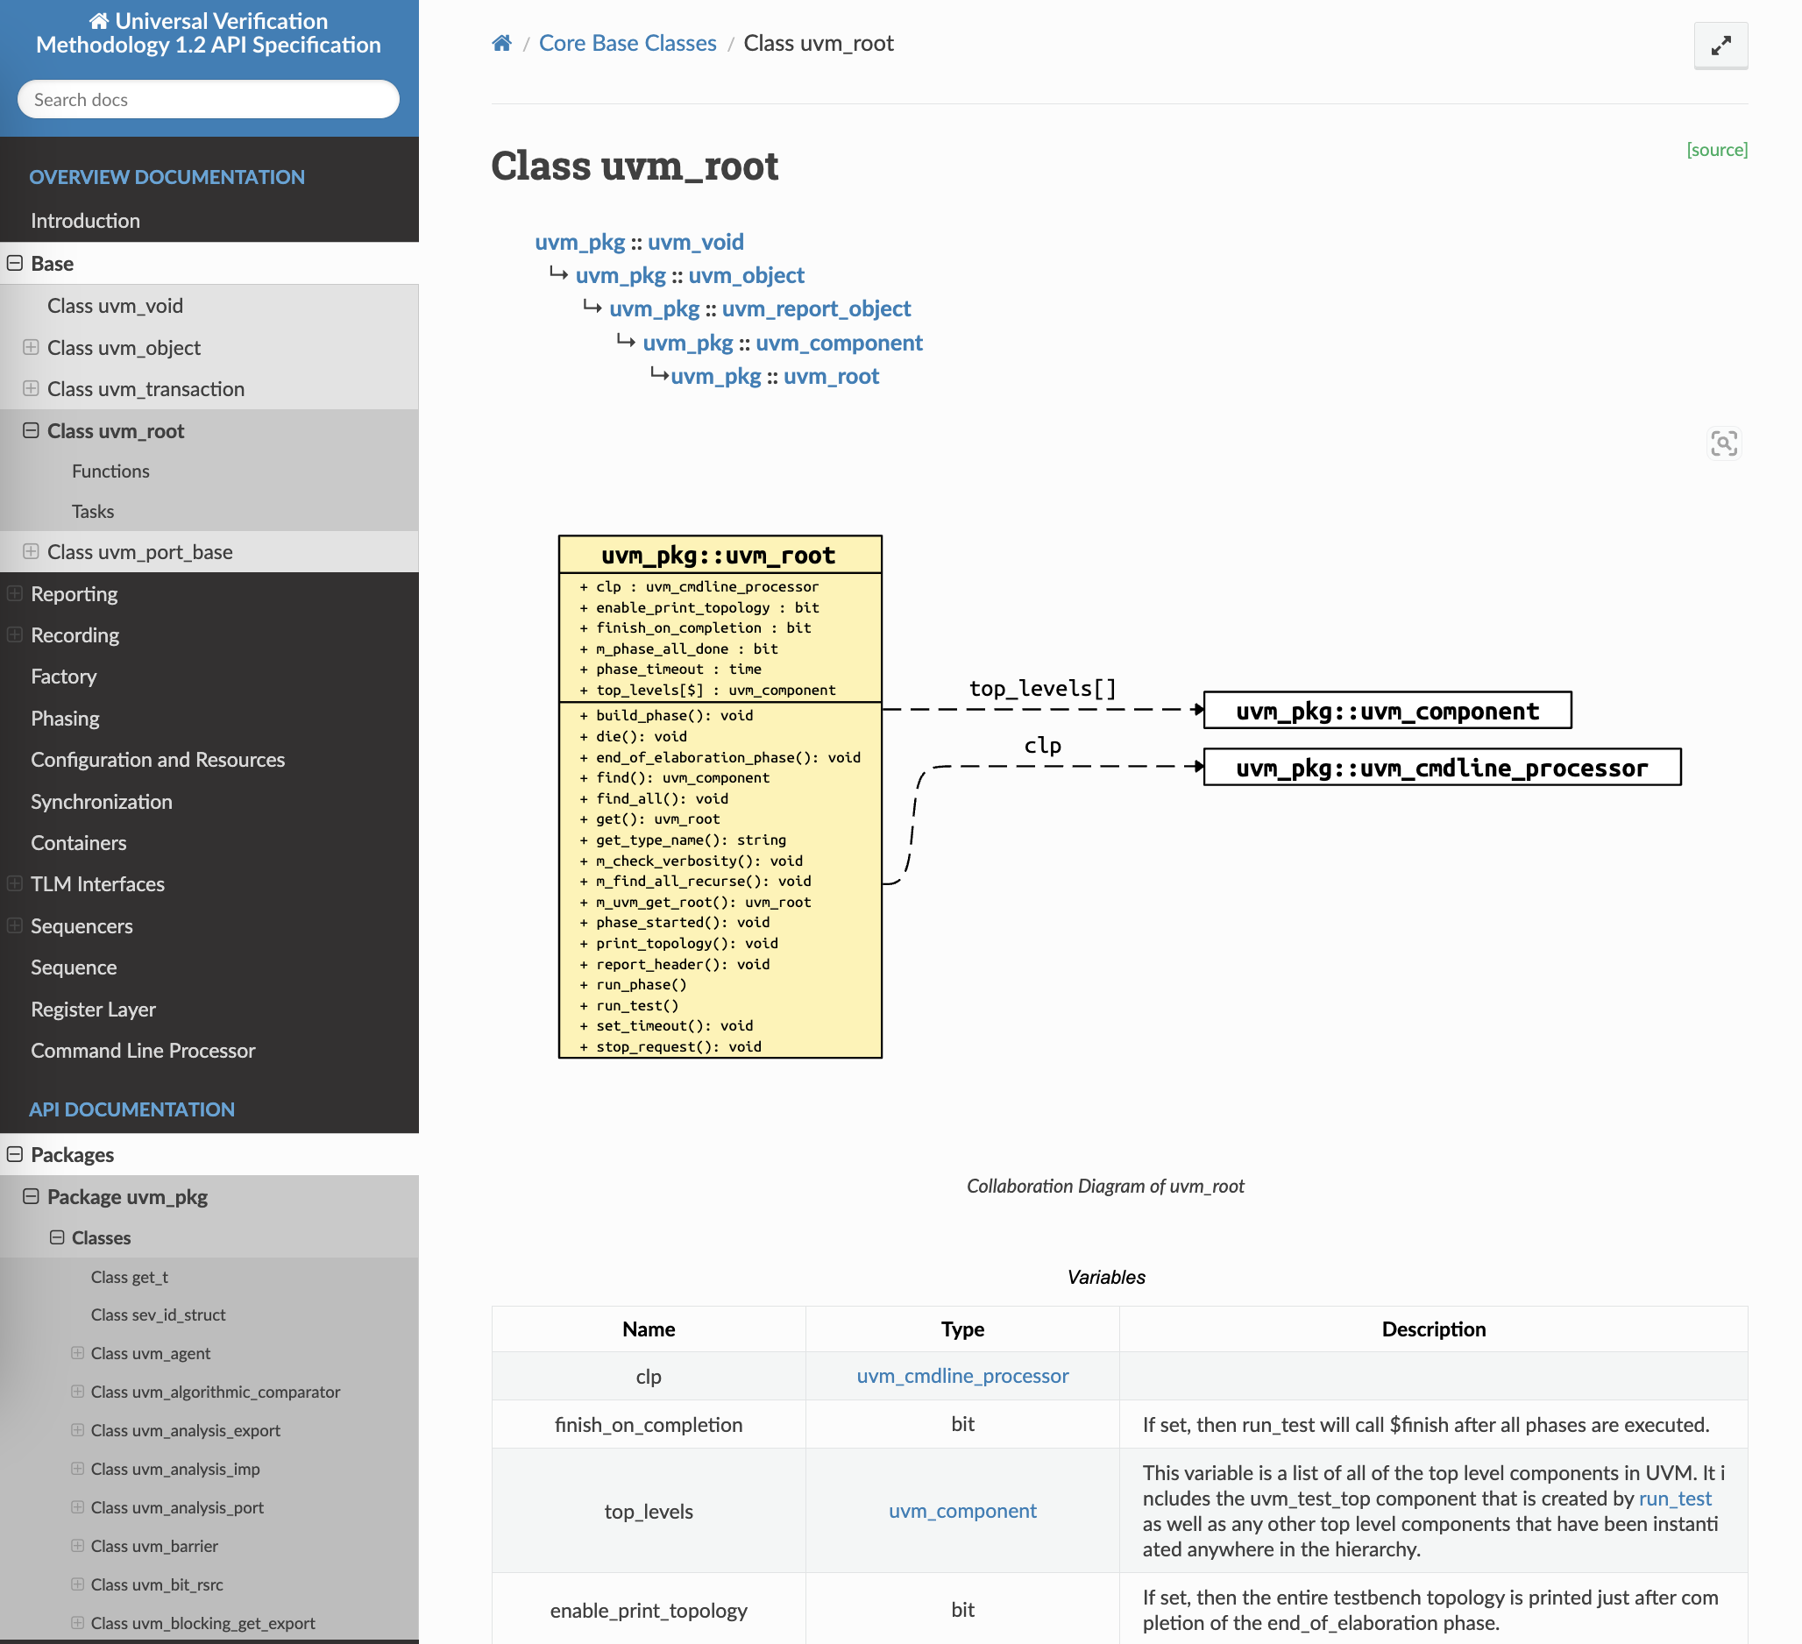Collapse the Class uvm_root tree item
The width and height of the screenshot is (1802, 1644).
coord(32,429)
